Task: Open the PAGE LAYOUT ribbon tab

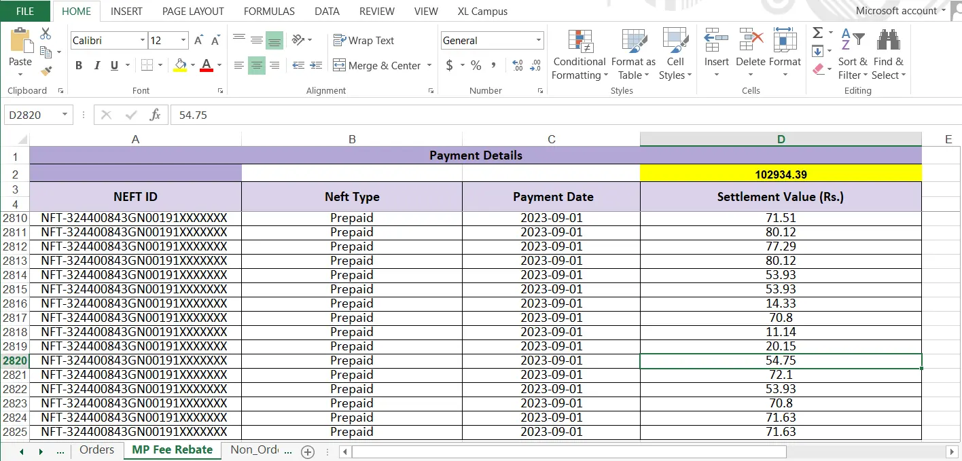Action: click(x=193, y=12)
